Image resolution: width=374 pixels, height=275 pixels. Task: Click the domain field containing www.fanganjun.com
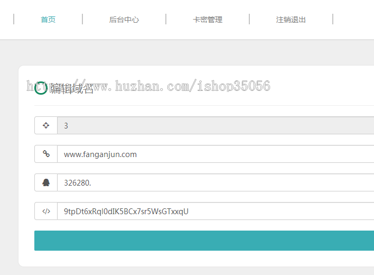point(216,154)
